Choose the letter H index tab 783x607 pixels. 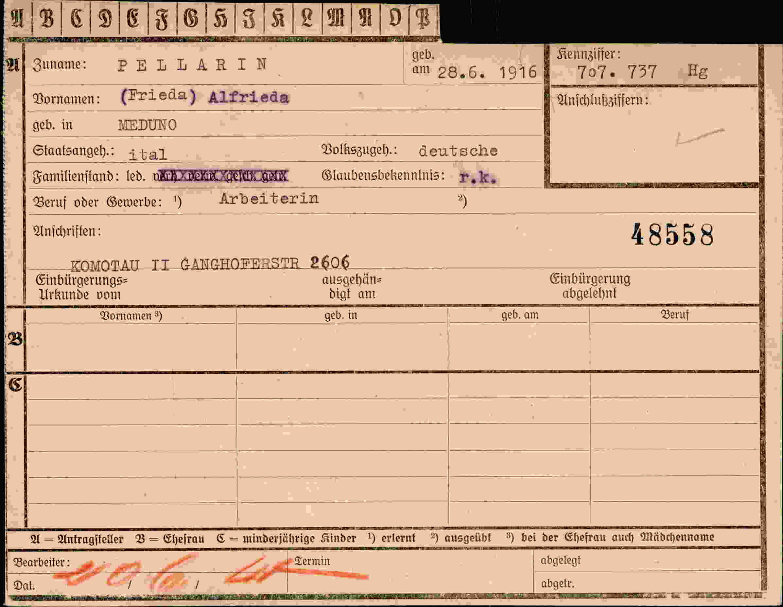tap(221, 19)
